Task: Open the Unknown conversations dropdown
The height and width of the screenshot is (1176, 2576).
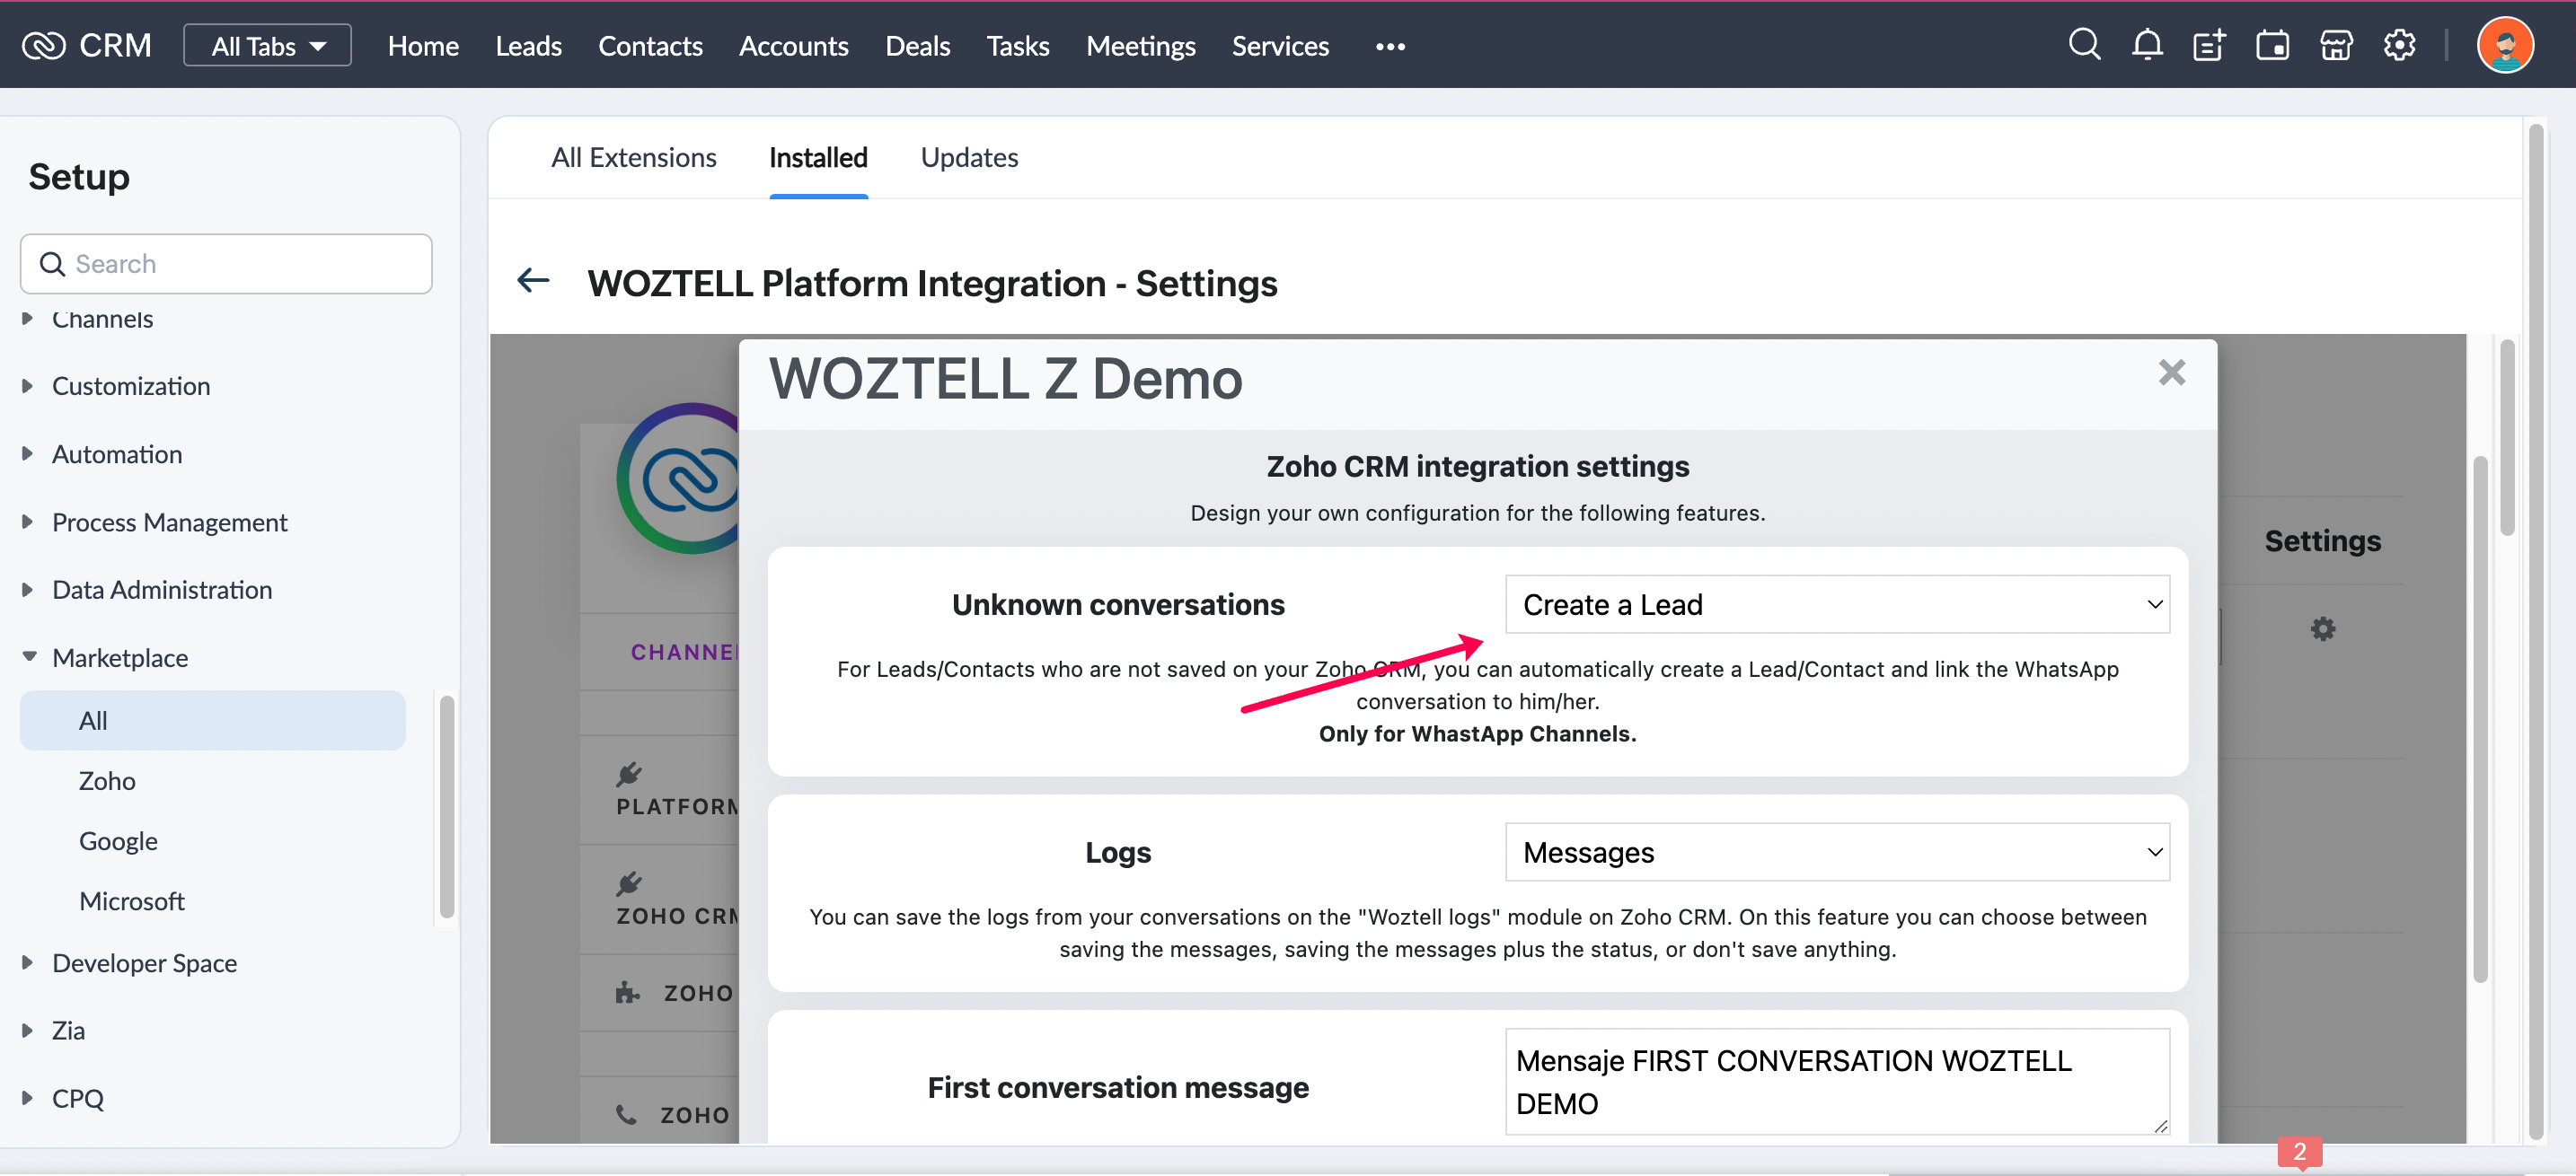Action: click(1837, 604)
